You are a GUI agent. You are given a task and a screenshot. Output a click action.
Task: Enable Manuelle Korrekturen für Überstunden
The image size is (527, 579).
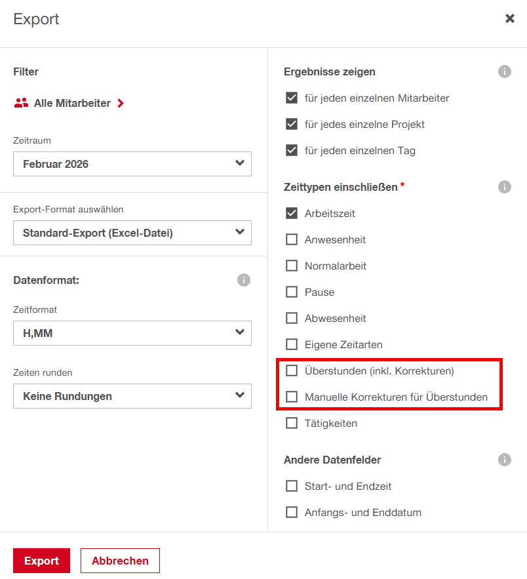(292, 397)
